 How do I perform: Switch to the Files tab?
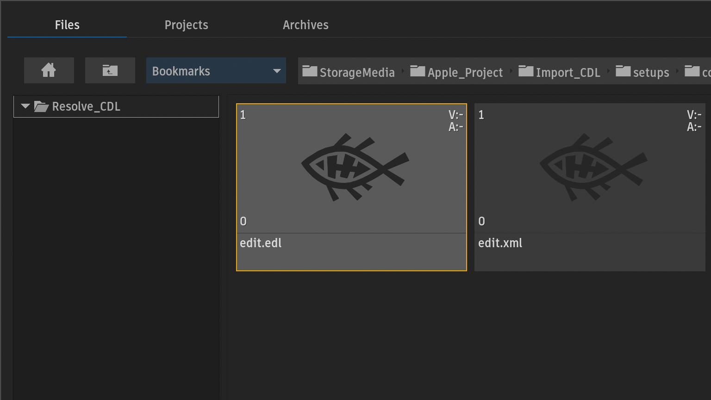[x=67, y=25]
